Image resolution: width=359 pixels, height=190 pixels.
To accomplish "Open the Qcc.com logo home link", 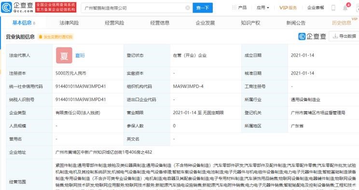I will coord(17,7).
